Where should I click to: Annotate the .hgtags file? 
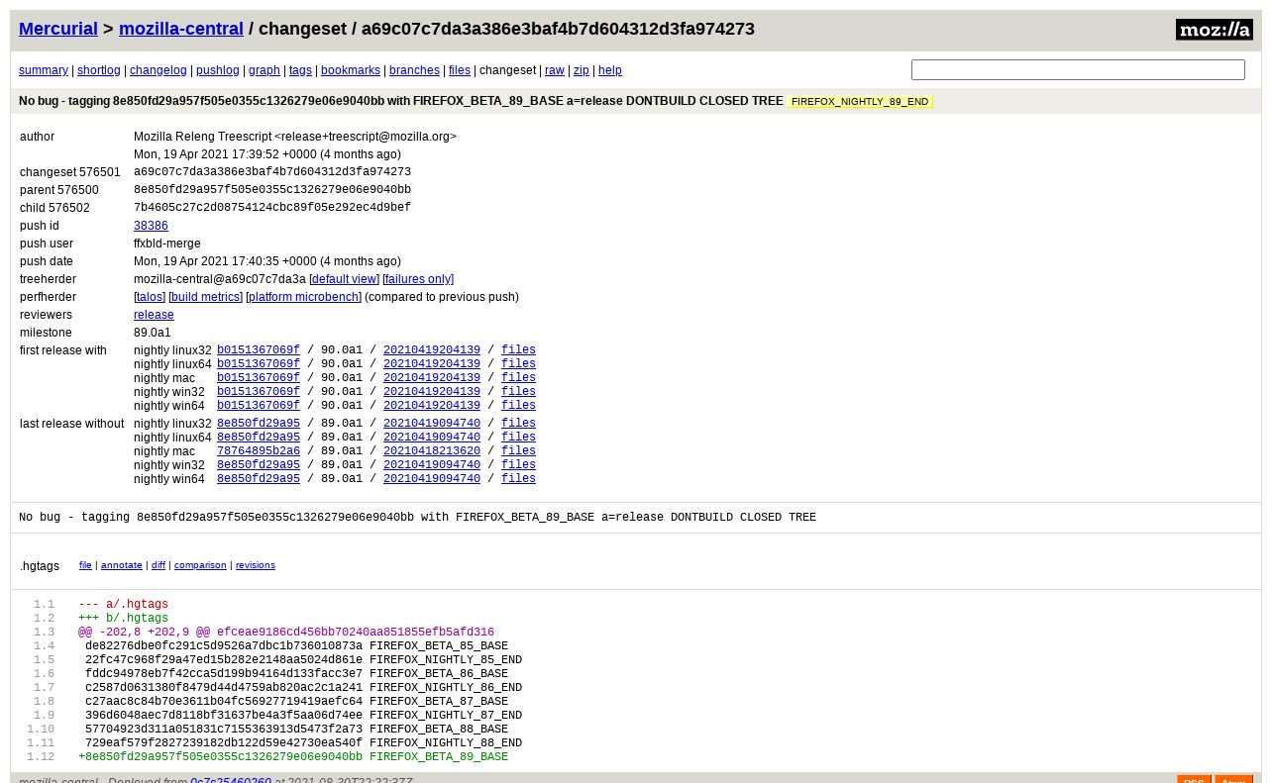click(x=121, y=565)
